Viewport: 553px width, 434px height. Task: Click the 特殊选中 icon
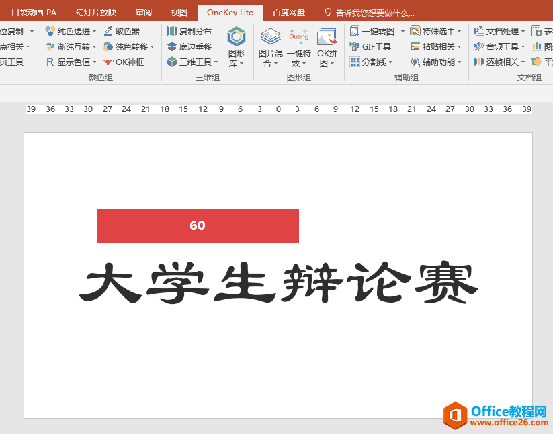[415, 31]
